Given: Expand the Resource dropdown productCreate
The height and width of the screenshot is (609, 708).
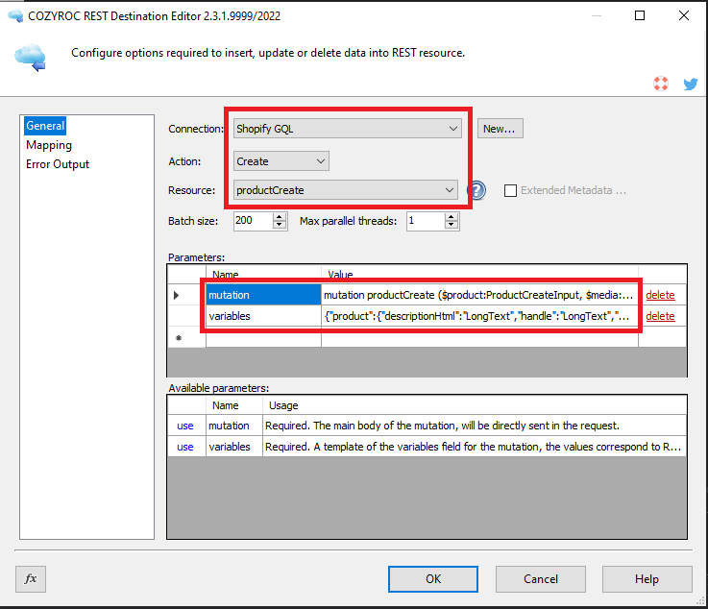Looking at the screenshot, I should [450, 190].
